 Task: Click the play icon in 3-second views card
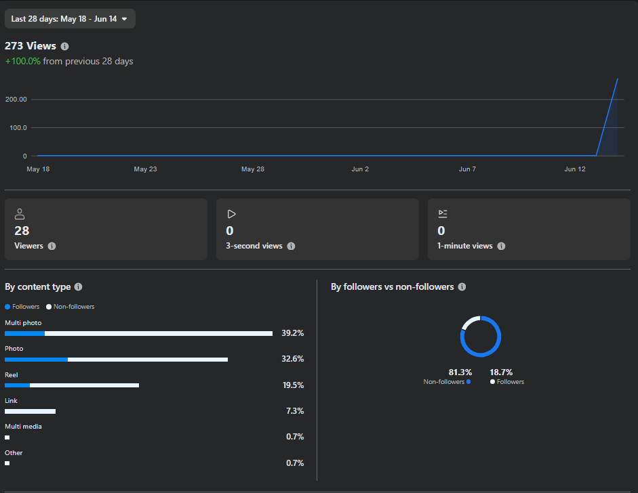click(231, 214)
